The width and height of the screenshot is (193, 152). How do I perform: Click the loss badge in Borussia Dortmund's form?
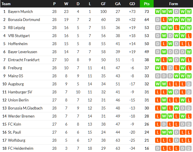pyautogui.click(x=164, y=20)
